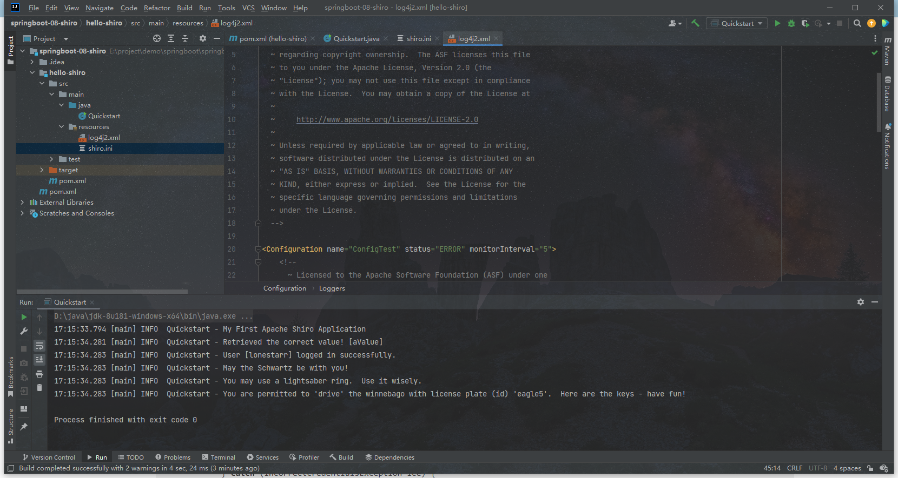Expand the .idea folder

(x=32, y=62)
